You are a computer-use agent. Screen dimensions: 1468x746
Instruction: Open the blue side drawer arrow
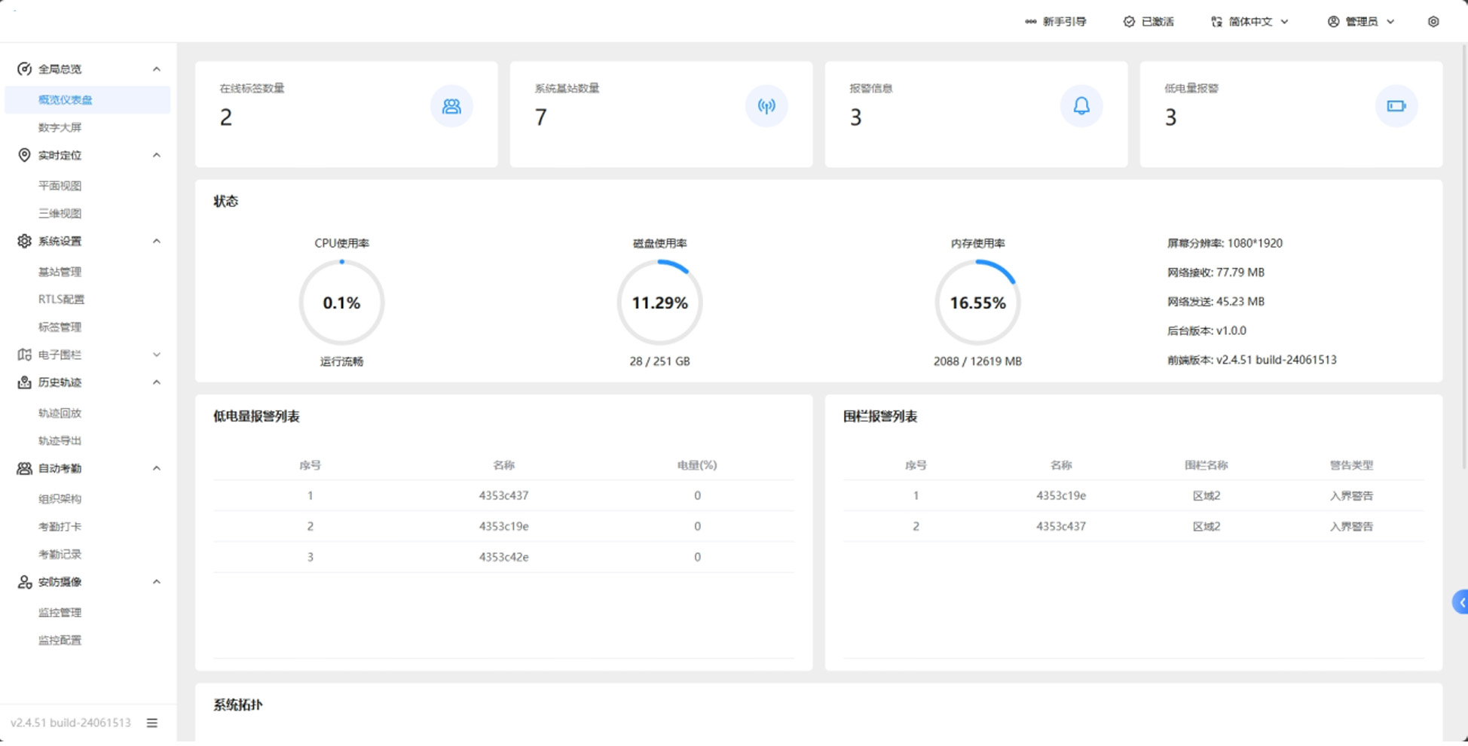tap(1460, 602)
